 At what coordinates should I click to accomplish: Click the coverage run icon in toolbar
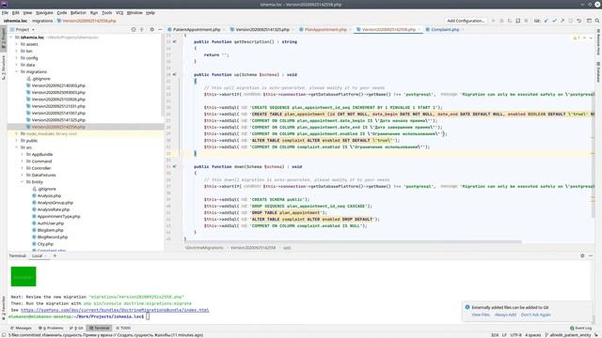pos(510,21)
